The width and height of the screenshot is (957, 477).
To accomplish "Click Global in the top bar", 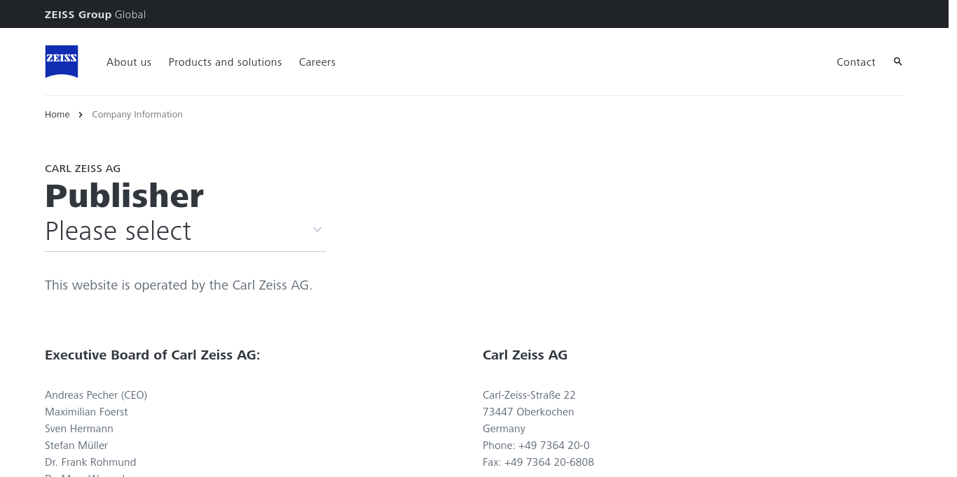I will tap(130, 15).
